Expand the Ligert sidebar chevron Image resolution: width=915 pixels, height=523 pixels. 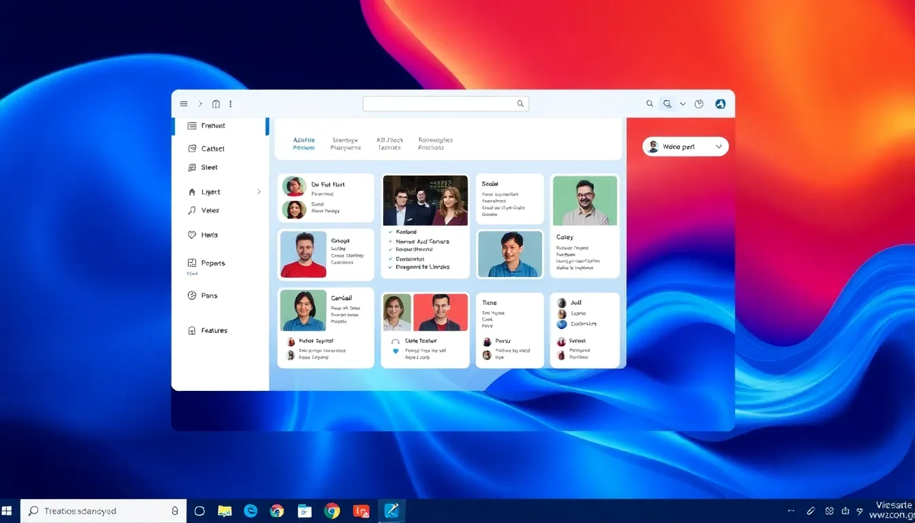pos(259,192)
